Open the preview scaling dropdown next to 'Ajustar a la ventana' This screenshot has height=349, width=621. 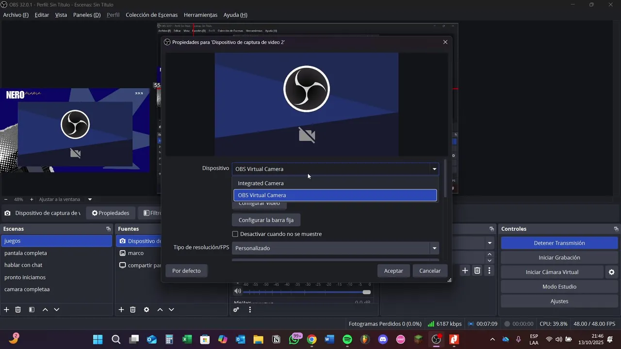coord(90,199)
